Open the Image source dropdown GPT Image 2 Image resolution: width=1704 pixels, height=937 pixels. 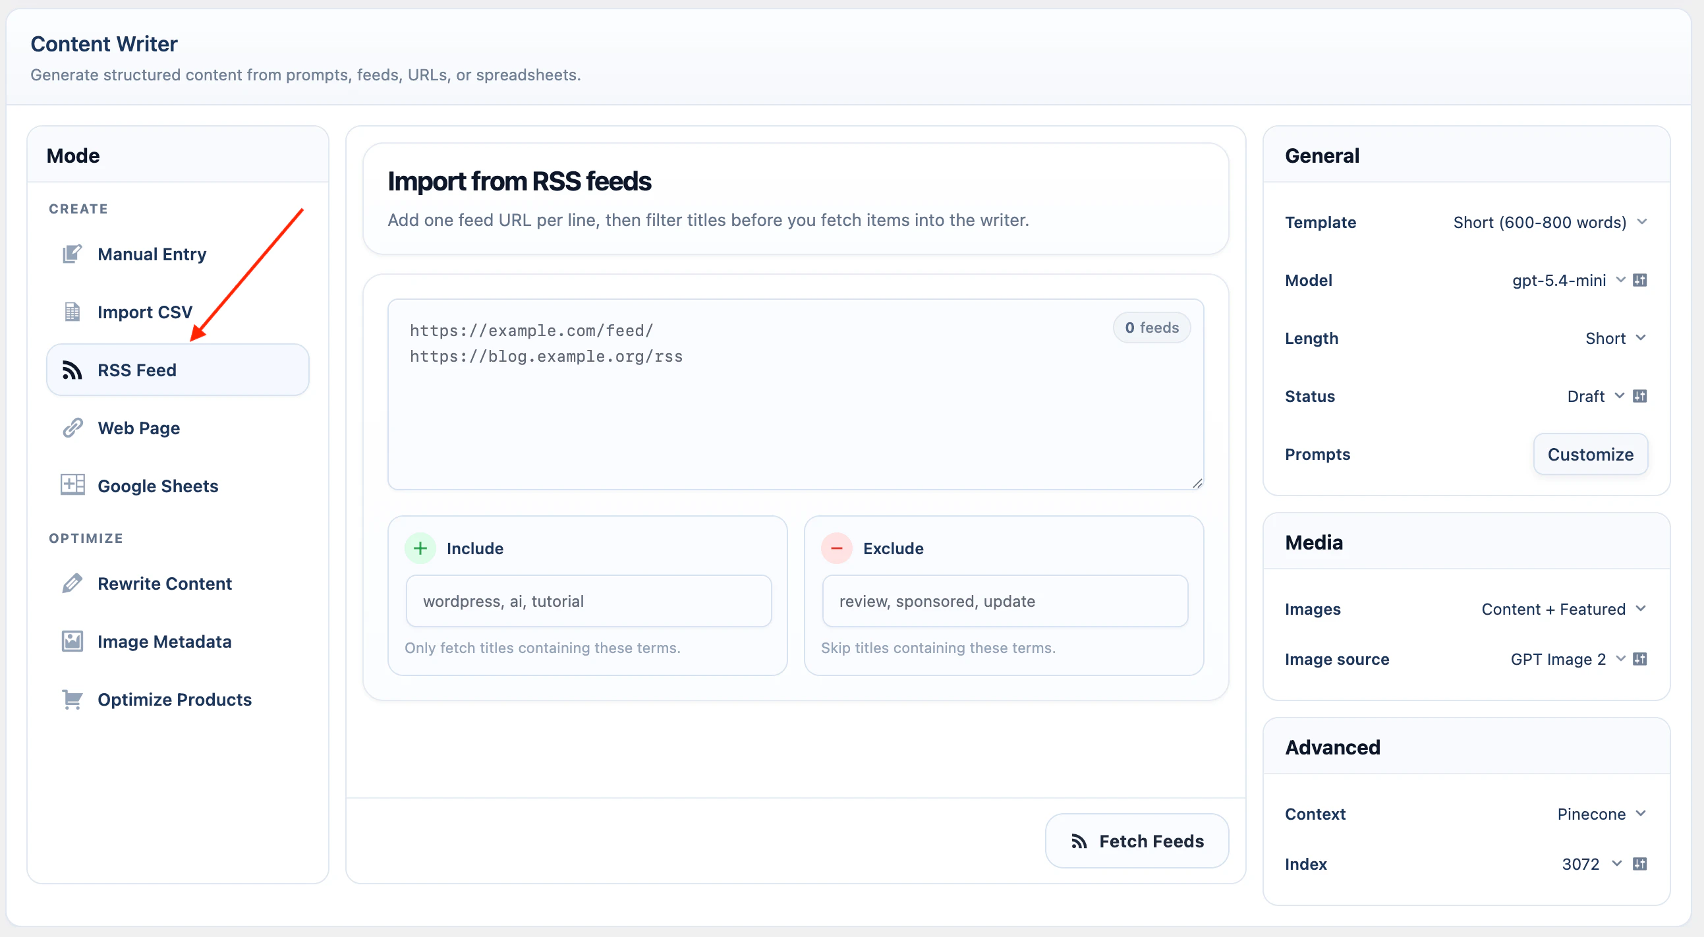[x=1567, y=660]
